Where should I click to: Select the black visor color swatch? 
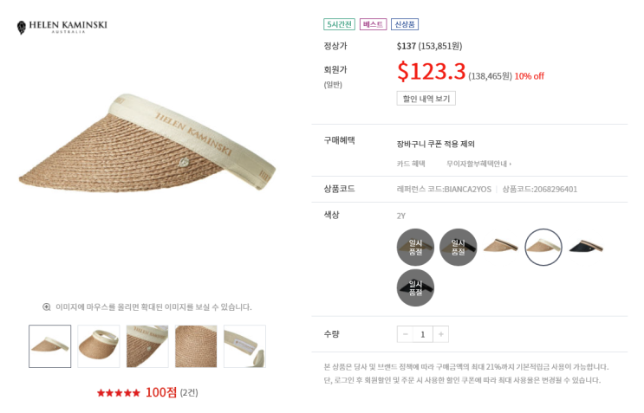[586, 247]
